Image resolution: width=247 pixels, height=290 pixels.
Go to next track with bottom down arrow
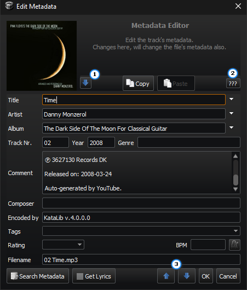(187, 276)
